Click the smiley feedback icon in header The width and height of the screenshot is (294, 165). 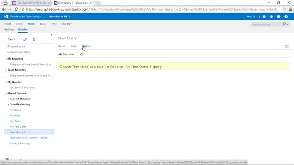279,16
